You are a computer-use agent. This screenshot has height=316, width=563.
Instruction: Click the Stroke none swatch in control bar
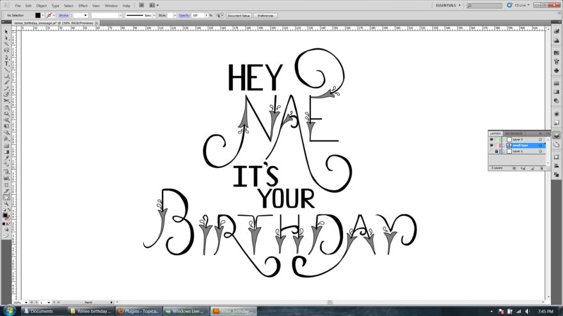click(49, 15)
